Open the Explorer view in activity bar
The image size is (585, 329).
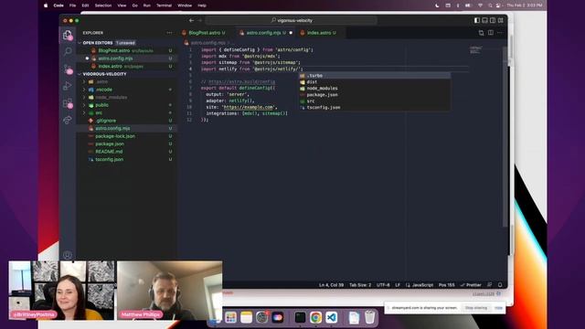point(67,35)
